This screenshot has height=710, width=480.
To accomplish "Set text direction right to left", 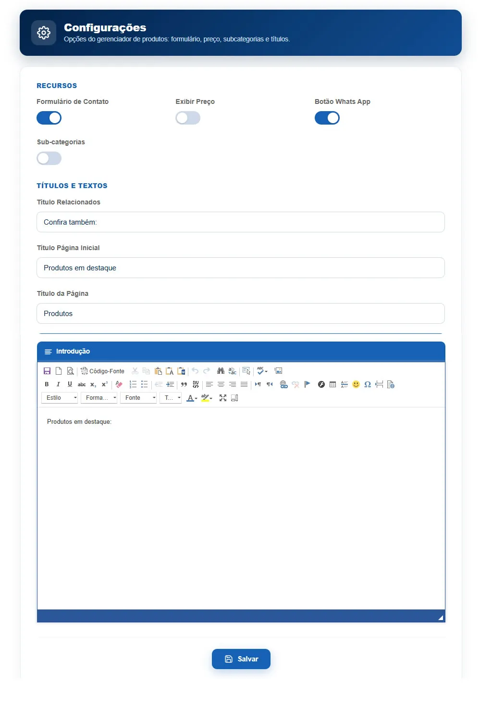I will click(x=270, y=384).
